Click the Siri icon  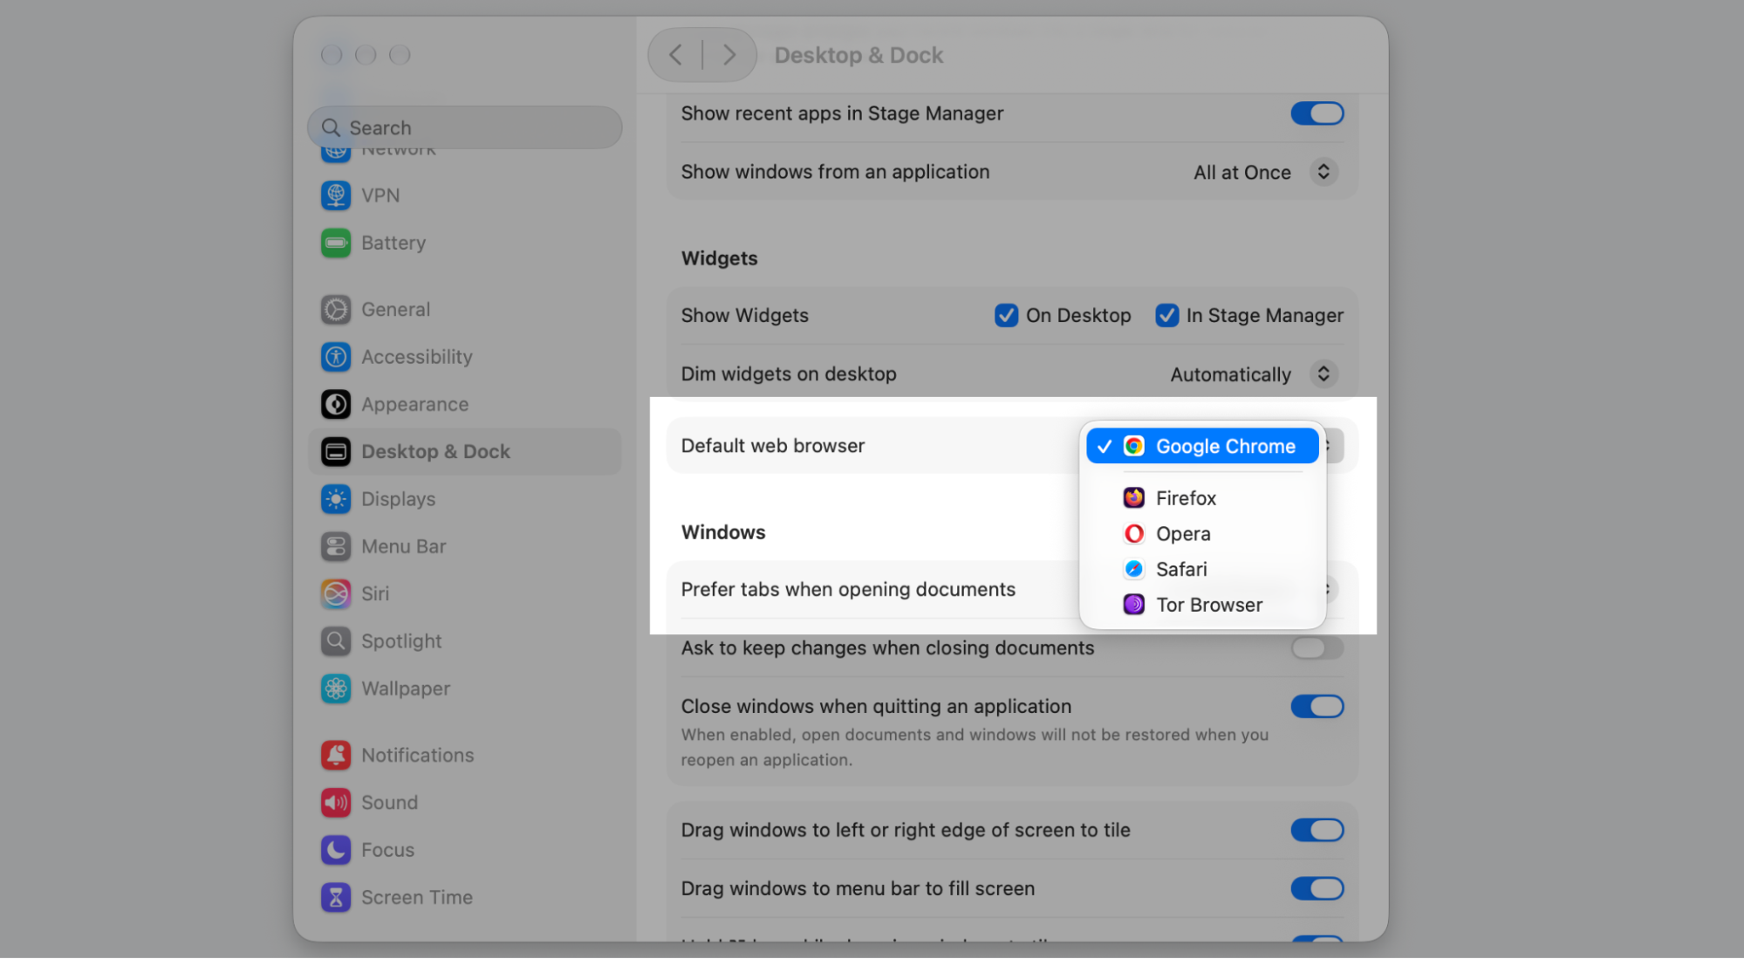(336, 593)
